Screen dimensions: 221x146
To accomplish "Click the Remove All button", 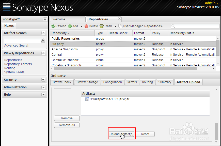I will (67, 125).
